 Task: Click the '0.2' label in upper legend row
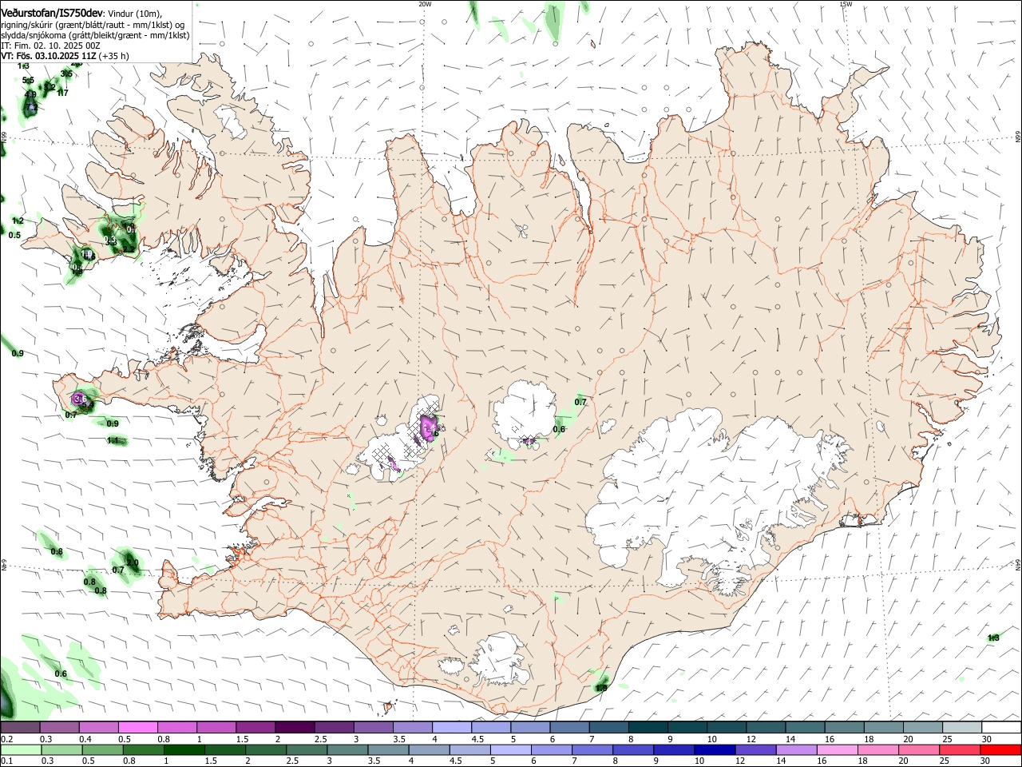[6, 739]
